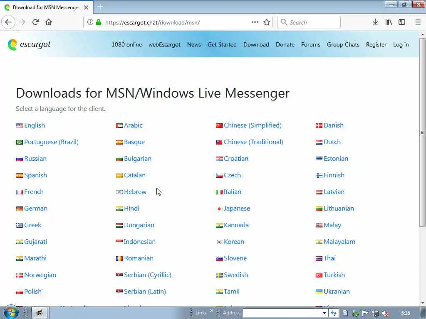The image size is (426, 319).
Task: Select the Chinese (Simplified) link
Action: pos(253,125)
